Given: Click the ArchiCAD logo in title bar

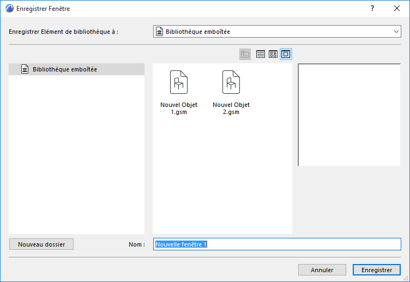Looking at the screenshot, I should click(9, 8).
